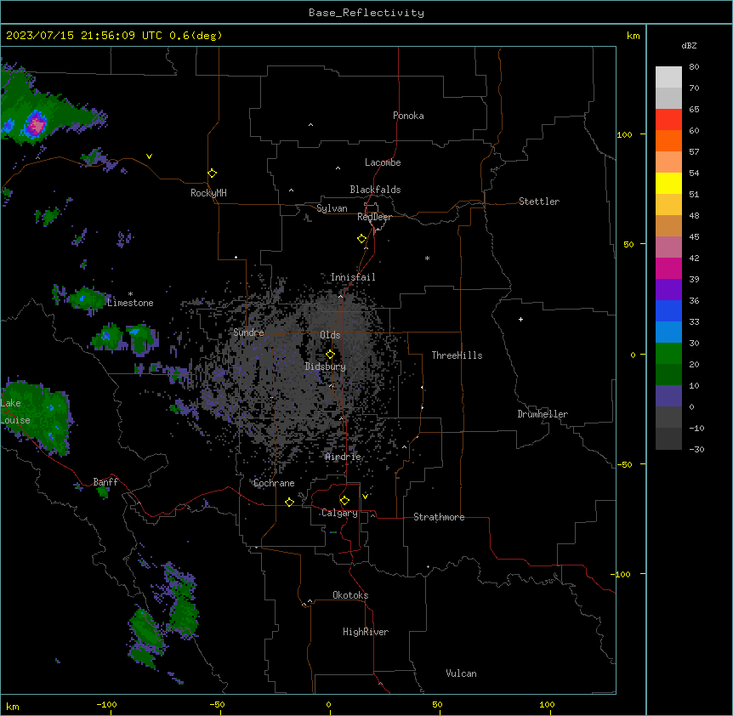The height and width of the screenshot is (716, 733).
Task: Click the RedDeer city label
Action: (x=374, y=217)
